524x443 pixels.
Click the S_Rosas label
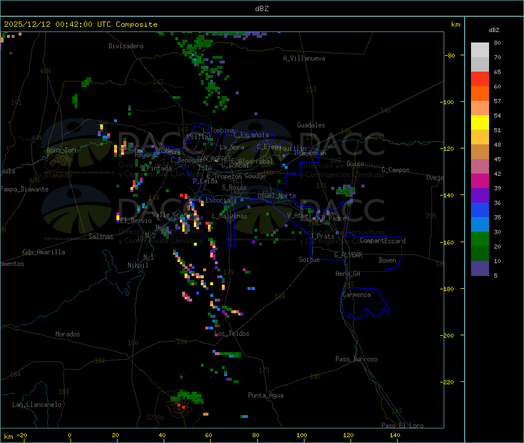tap(234, 187)
